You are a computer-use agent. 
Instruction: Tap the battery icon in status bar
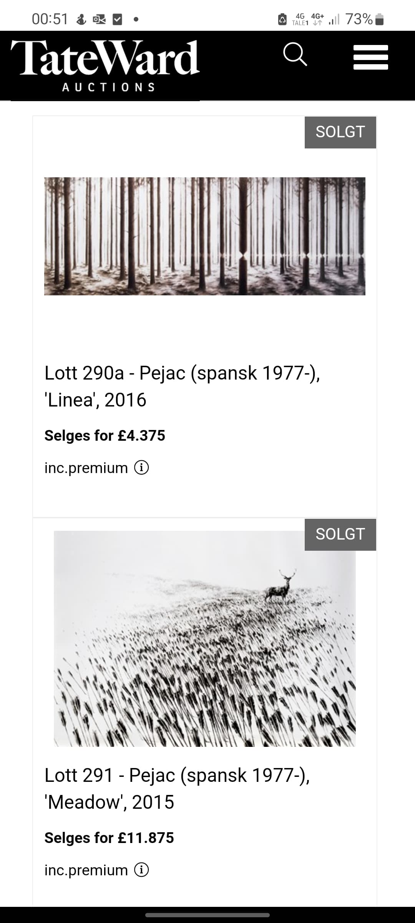click(x=379, y=19)
